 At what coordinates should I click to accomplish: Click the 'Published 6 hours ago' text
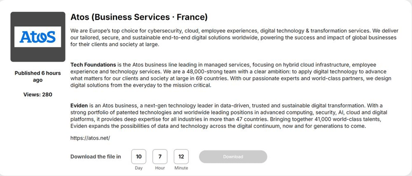pyautogui.click(x=38, y=76)
